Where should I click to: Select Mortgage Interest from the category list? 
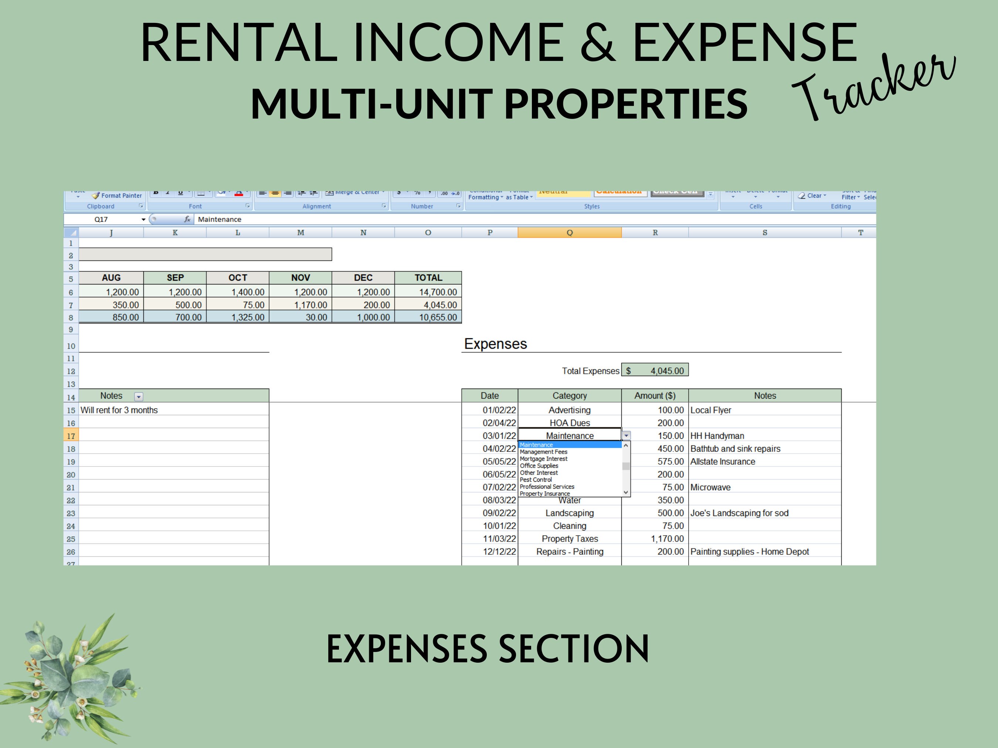coord(544,458)
